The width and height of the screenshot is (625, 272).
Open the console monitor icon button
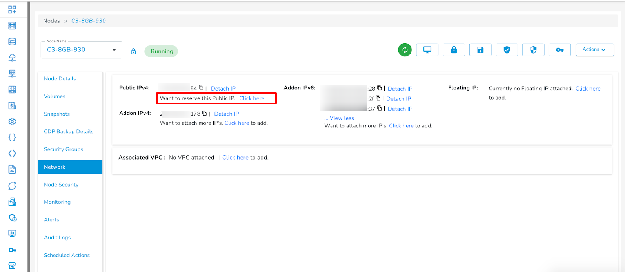click(x=427, y=50)
